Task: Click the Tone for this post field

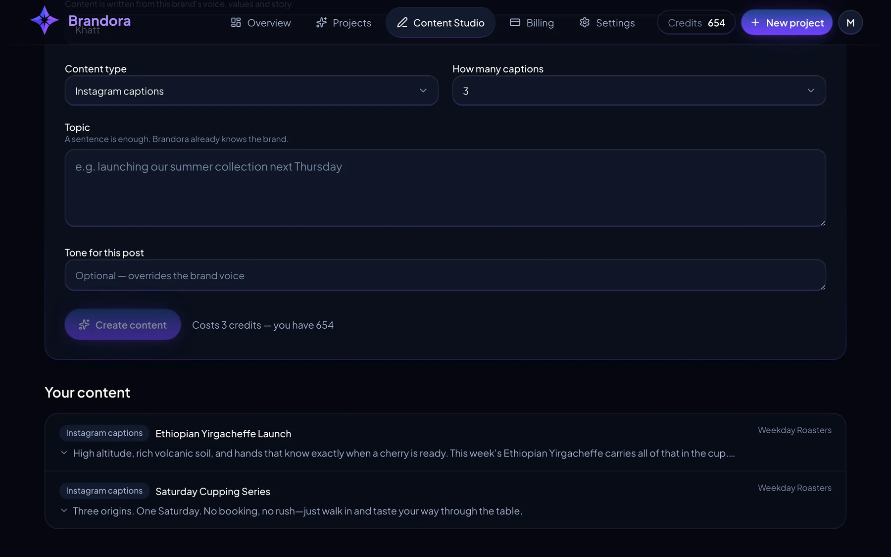Action: pos(445,275)
